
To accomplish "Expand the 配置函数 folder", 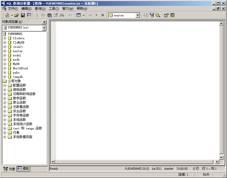I will [x=5, y=85].
